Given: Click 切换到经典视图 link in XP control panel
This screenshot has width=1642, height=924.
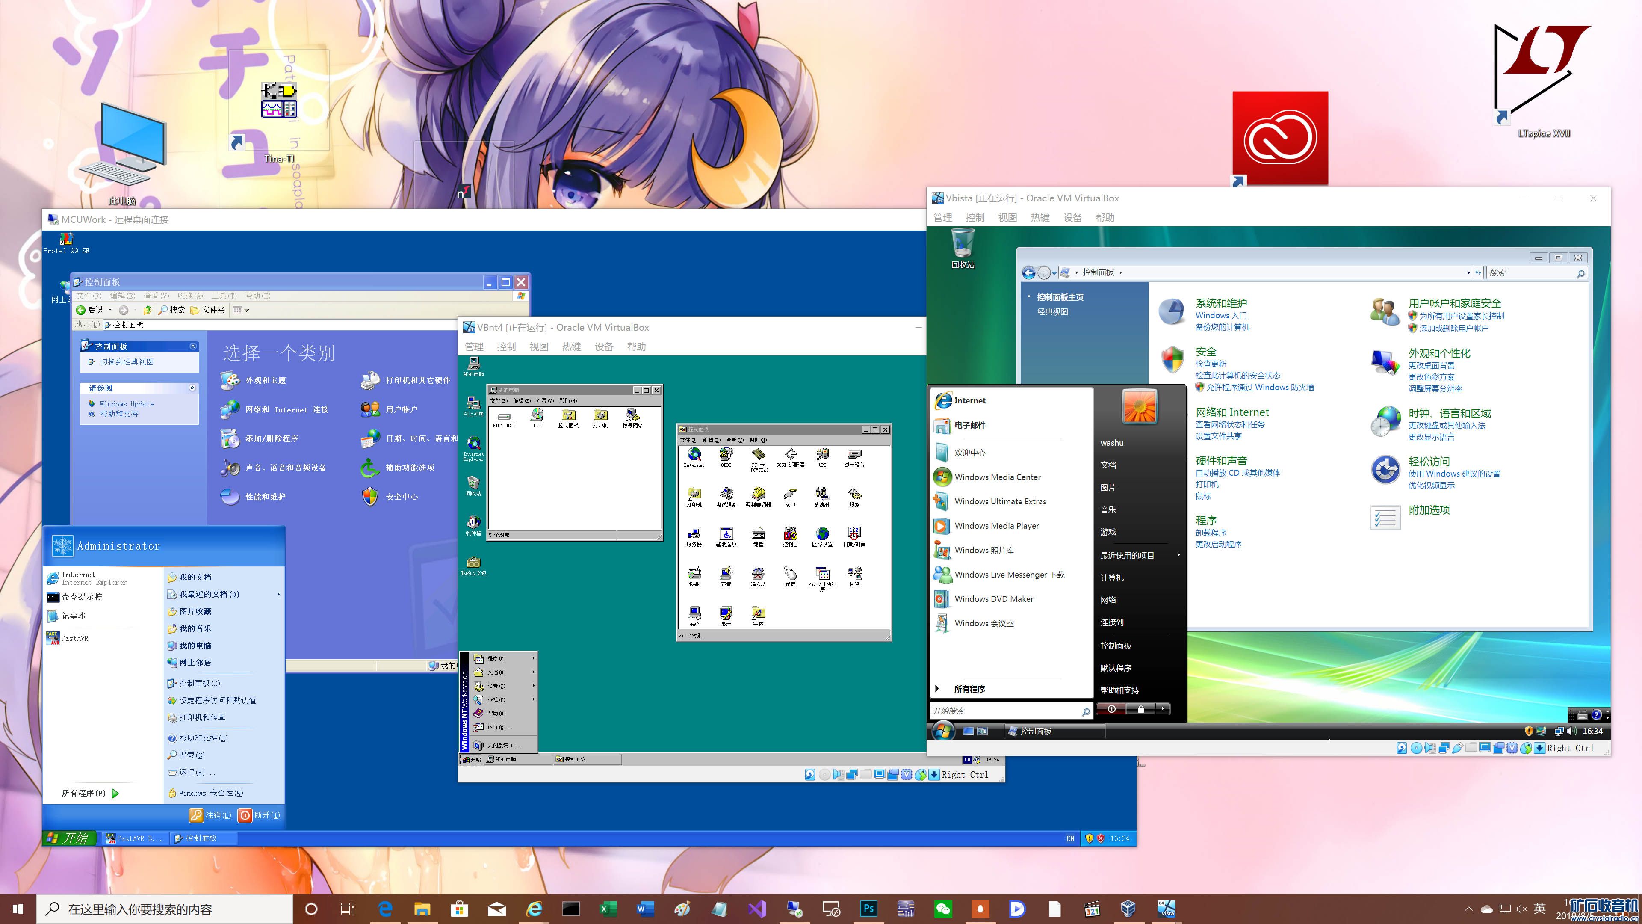Looking at the screenshot, I should [x=127, y=361].
